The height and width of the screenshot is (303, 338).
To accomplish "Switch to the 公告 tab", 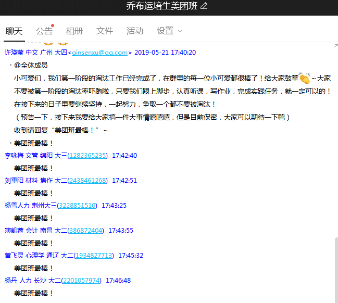I will pos(44,31).
